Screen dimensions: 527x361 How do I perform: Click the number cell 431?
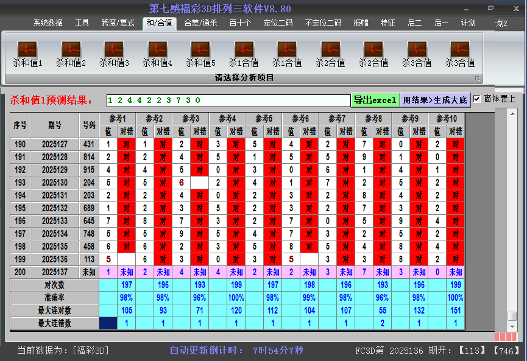pos(89,144)
